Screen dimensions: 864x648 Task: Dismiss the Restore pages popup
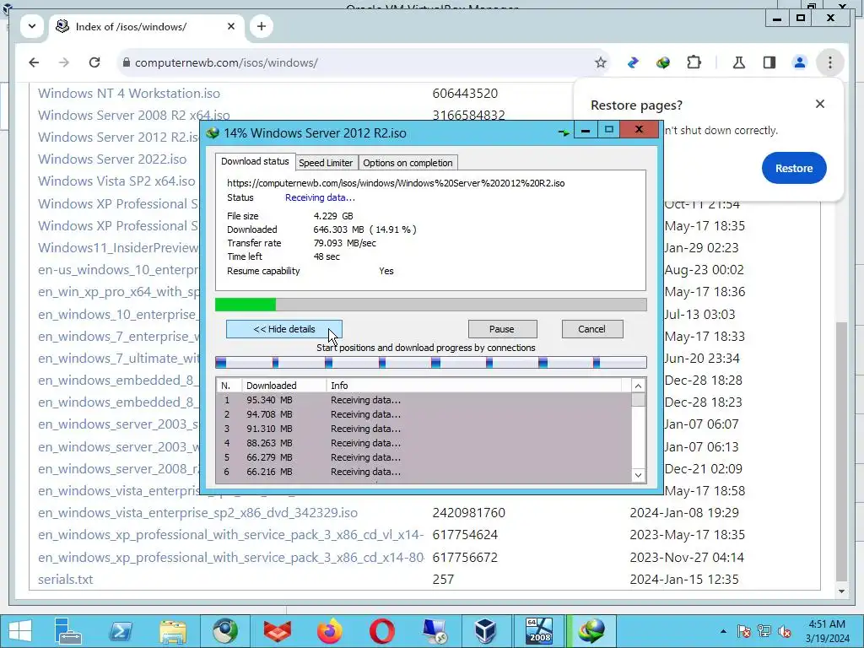pos(820,104)
